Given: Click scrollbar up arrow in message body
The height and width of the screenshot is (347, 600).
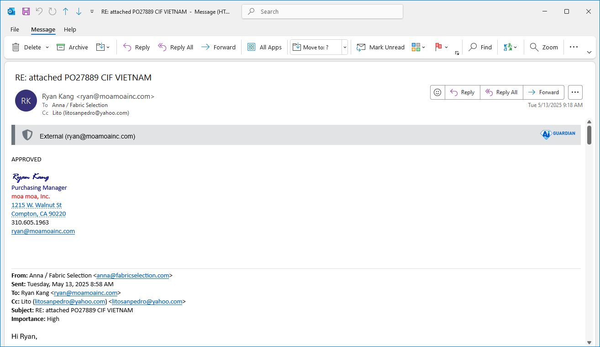Looking at the screenshot, I should pyautogui.click(x=589, y=122).
